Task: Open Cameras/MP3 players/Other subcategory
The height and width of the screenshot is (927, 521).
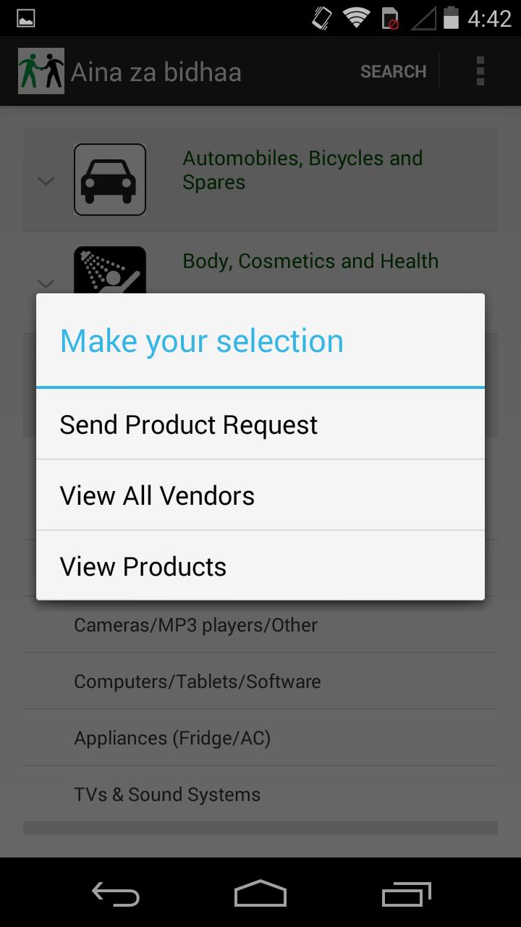Action: pyautogui.click(x=260, y=624)
